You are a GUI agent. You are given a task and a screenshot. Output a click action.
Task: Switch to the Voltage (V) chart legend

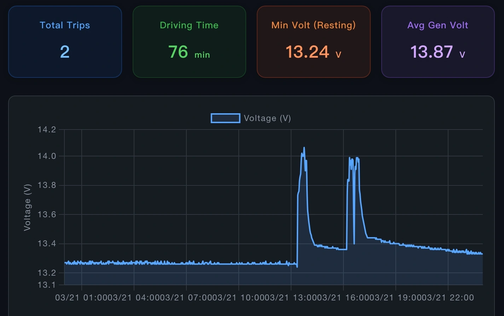click(x=268, y=118)
